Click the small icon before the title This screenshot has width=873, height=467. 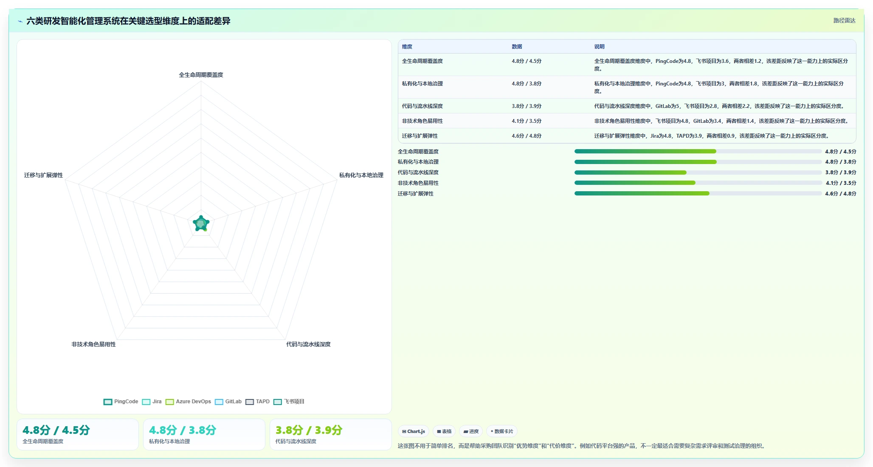coord(20,21)
